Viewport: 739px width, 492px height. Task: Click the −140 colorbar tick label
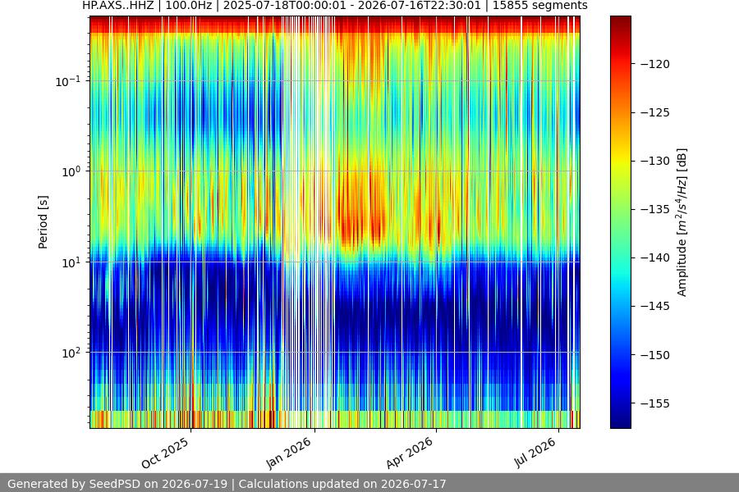[x=655, y=258]
